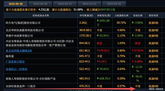Click the 522.44万 holding amount

click(85, 69)
